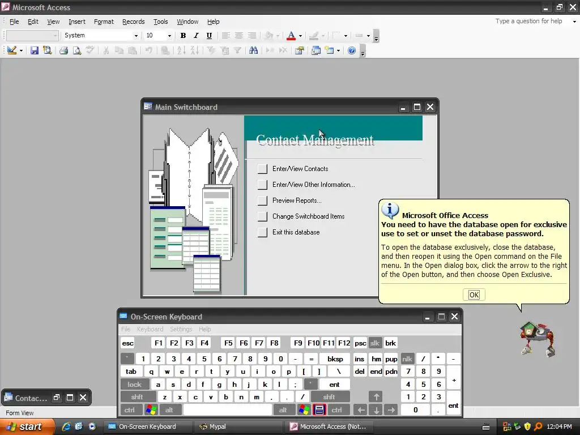The image size is (580, 435).
Task: Apply bold formatting
Action: 183,36
